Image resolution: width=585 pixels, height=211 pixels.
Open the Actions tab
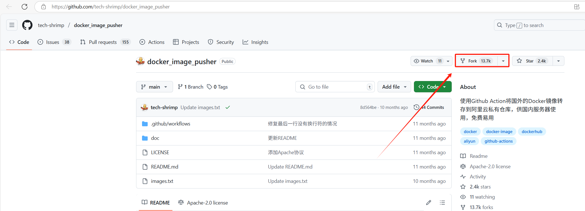tap(152, 42)
